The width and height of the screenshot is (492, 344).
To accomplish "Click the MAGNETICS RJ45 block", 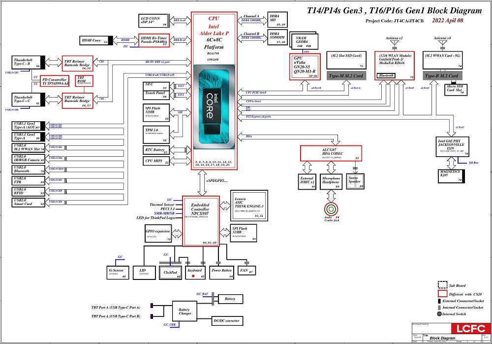I will [451, 176].
